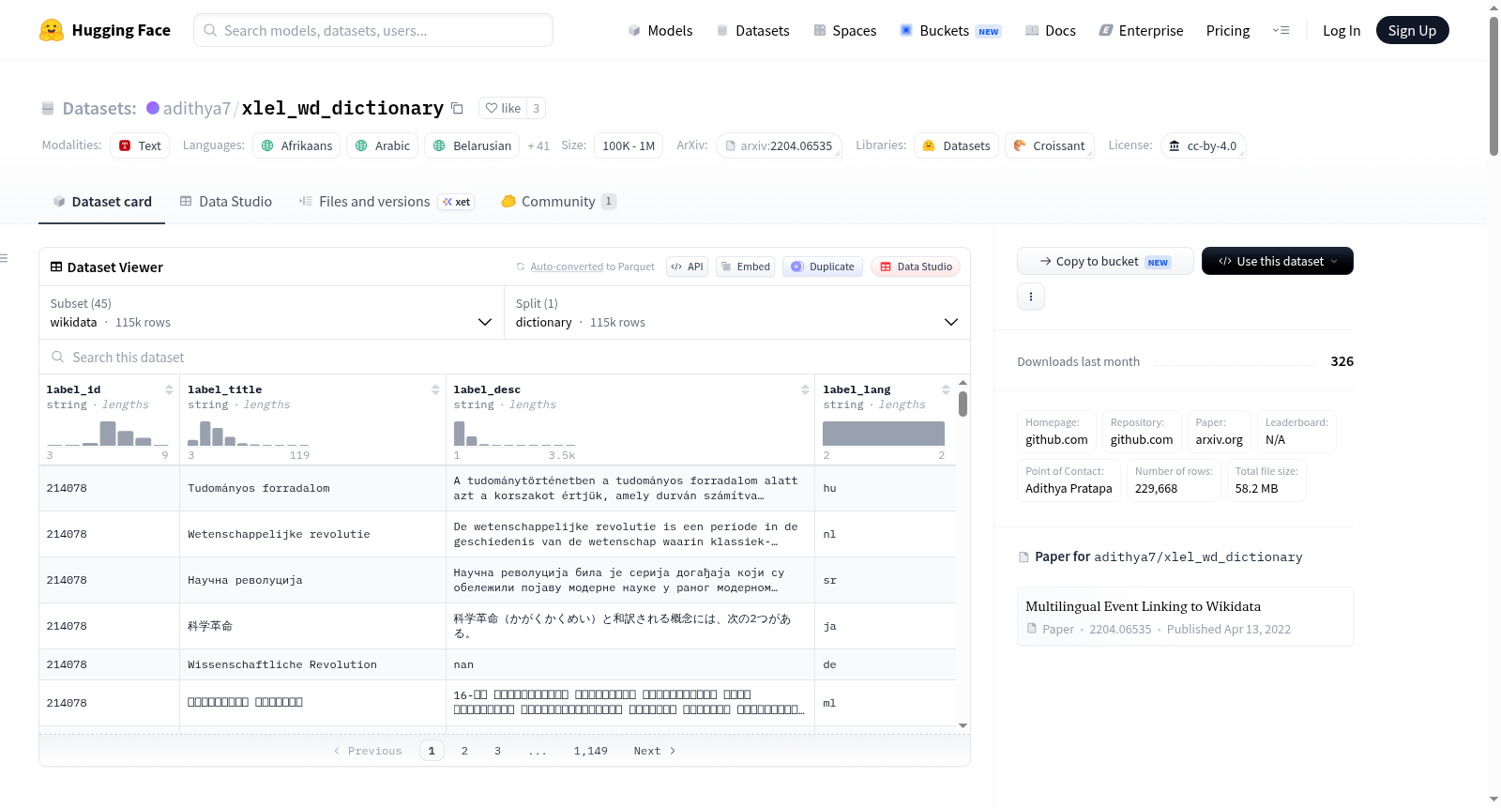Toggle the left sidebar menu icon

[4, 258]
